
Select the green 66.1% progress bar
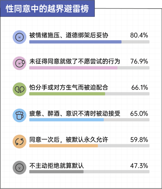(67, 94)
